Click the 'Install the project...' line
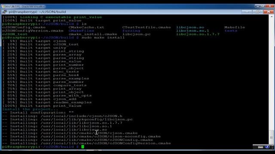 point(30,110)
